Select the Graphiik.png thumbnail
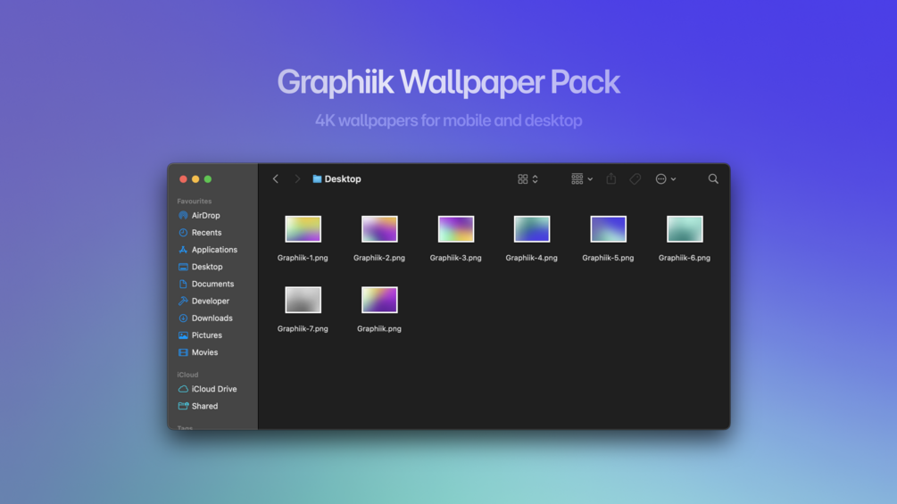Image resolution: width=897 pixels, height=504 pixels. click(379, 300)
